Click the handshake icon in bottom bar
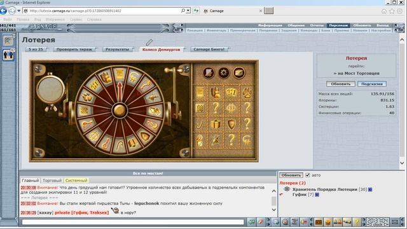The height and width of the screenshot is (229, 407). click(347, 222)
